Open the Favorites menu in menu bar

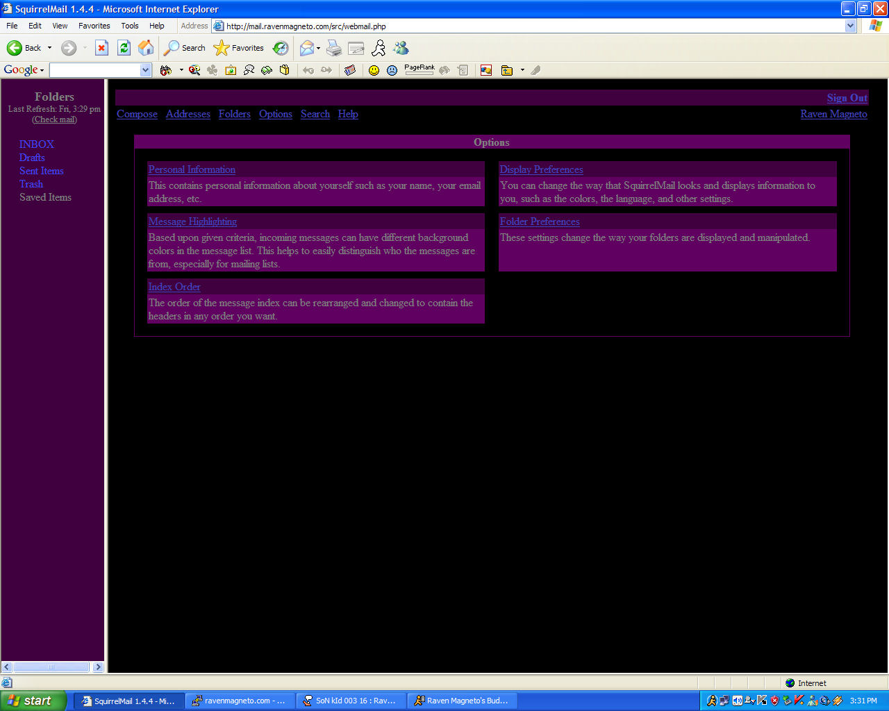pyautogui.click(x=94, y=26)
